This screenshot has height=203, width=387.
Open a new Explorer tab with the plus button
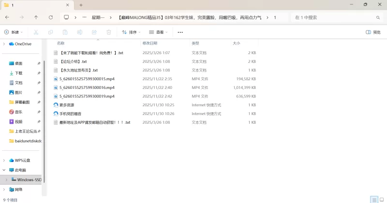pos(81,5)
